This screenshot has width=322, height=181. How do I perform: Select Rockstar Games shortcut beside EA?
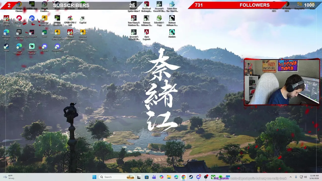click(x=45, y=21)
